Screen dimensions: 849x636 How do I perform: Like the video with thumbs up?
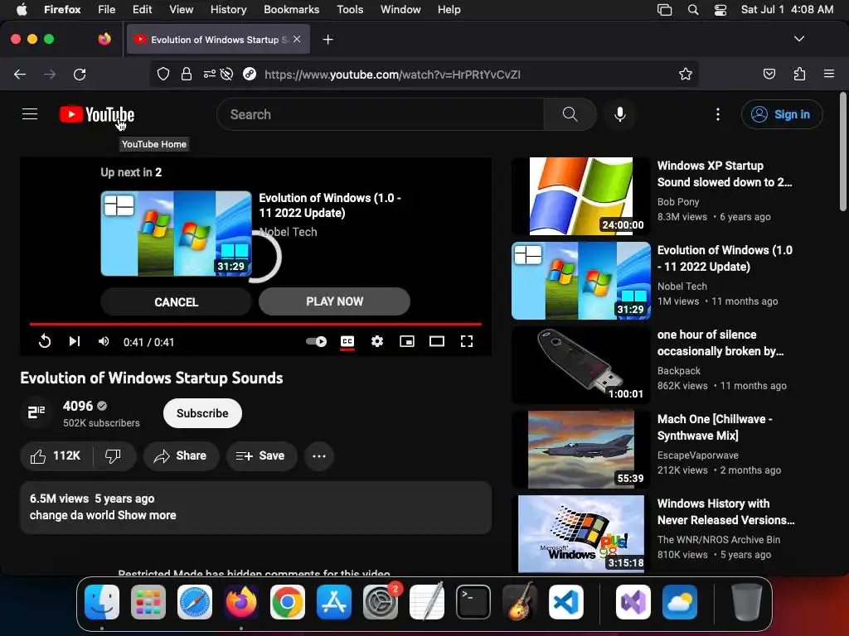(56, 456)
